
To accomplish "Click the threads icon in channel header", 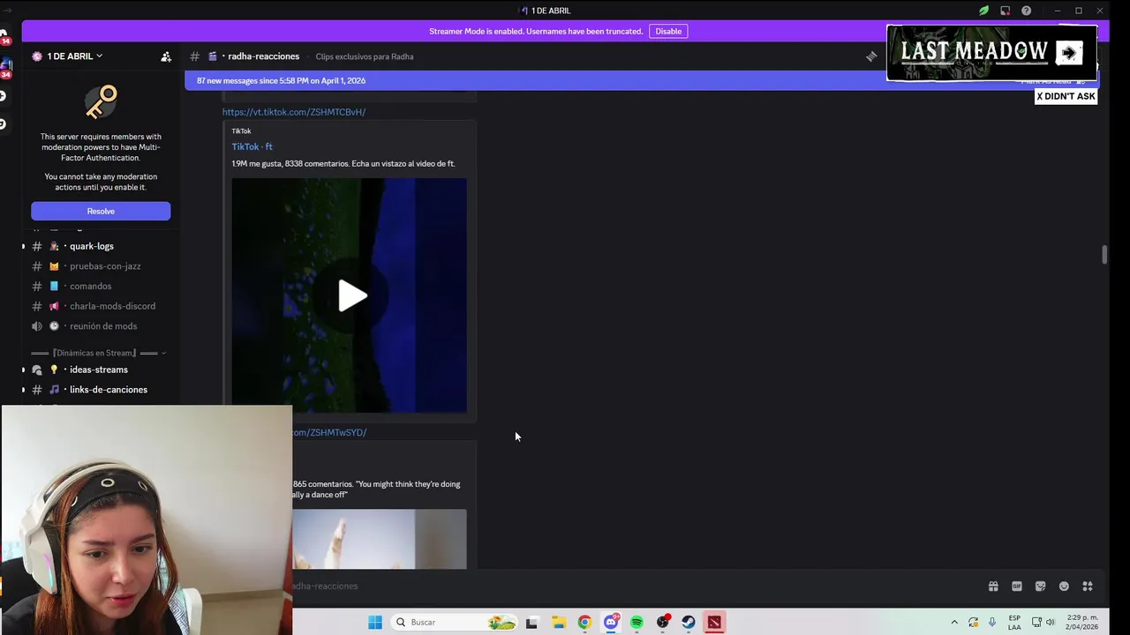I will click(x=871, y=56).
